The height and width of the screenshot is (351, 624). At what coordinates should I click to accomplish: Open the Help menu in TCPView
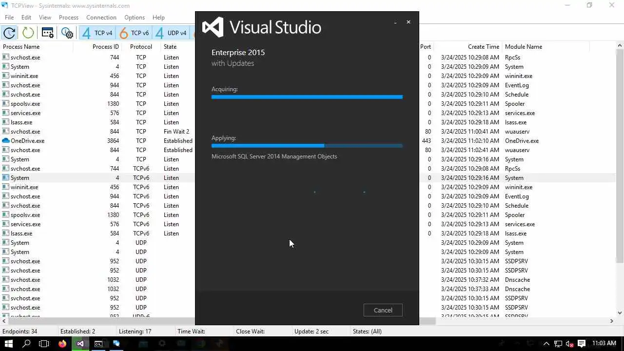pyautogui.click(x=158, y=17)
